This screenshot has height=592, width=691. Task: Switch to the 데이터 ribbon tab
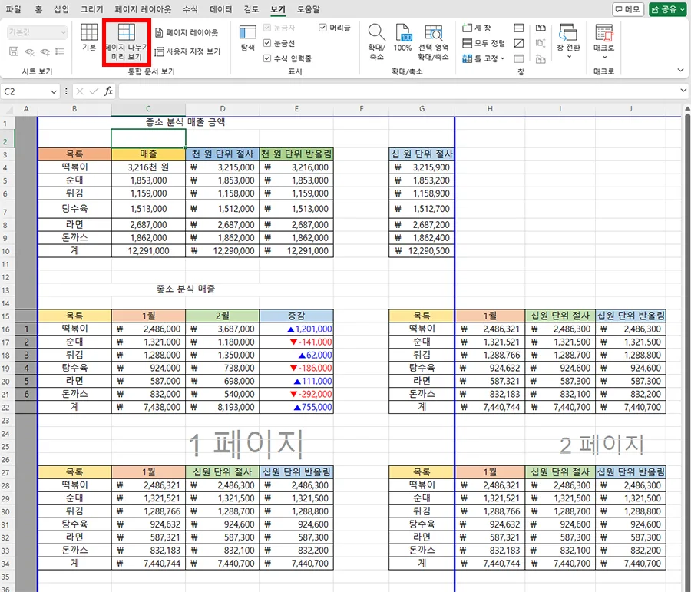coord(222,9)
